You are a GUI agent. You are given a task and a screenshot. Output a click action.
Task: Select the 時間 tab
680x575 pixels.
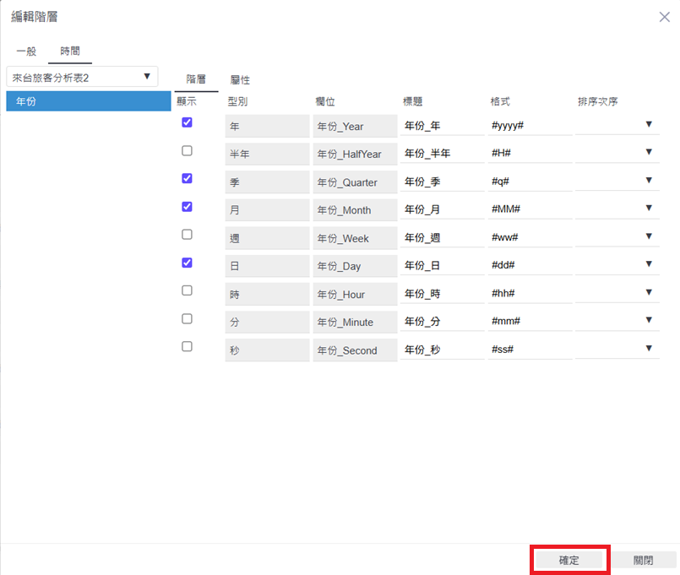click(x=70, y=52)
